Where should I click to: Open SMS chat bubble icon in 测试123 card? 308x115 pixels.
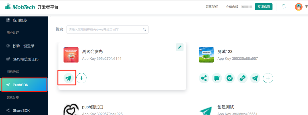217,78
